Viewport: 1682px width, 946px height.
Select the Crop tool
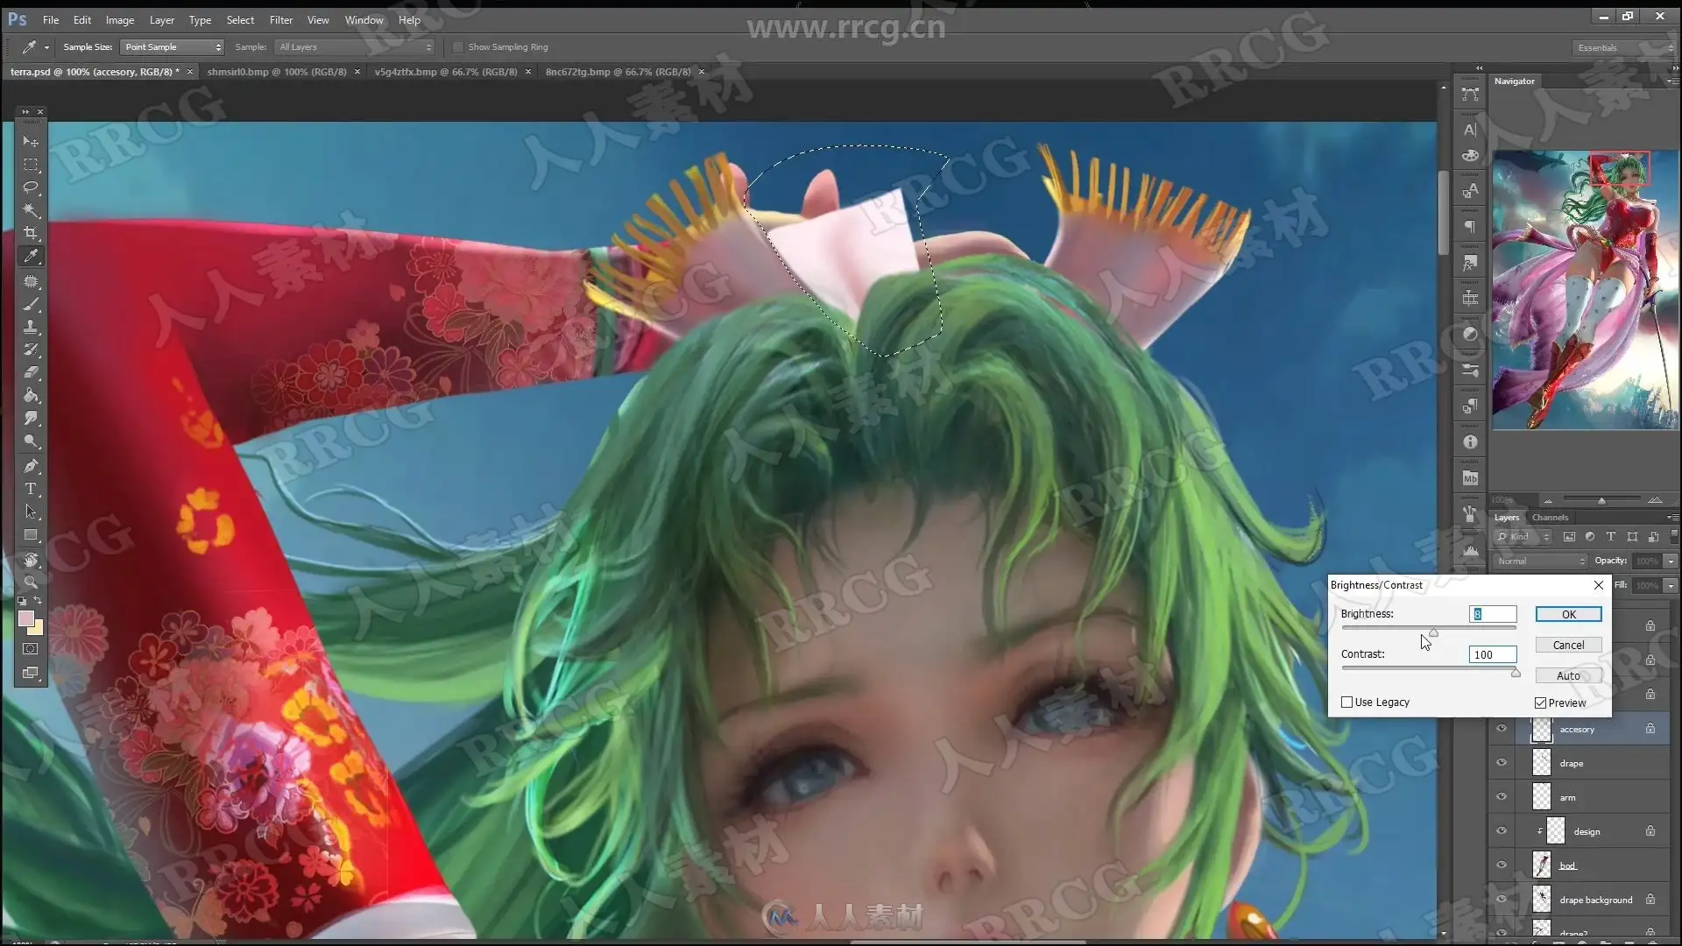[x=31, y=234]
